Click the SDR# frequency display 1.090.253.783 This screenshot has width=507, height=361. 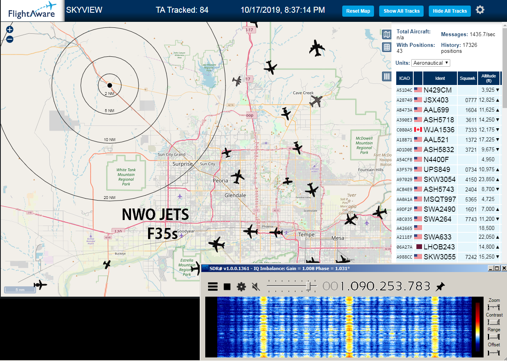(x=376, y=286)
